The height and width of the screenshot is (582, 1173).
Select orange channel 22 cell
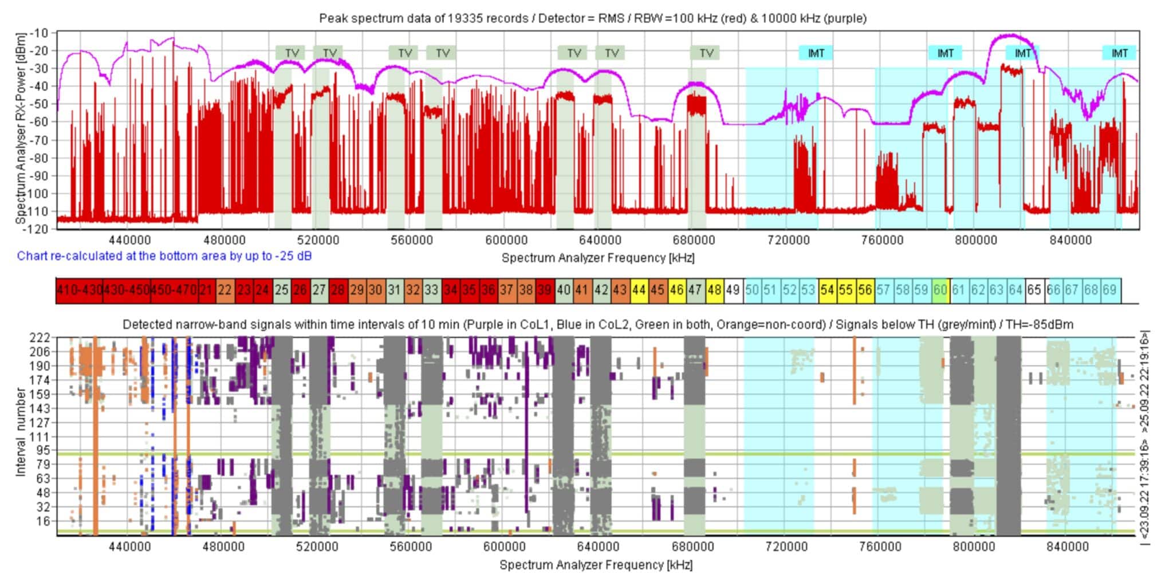click(x=225, y=290)
